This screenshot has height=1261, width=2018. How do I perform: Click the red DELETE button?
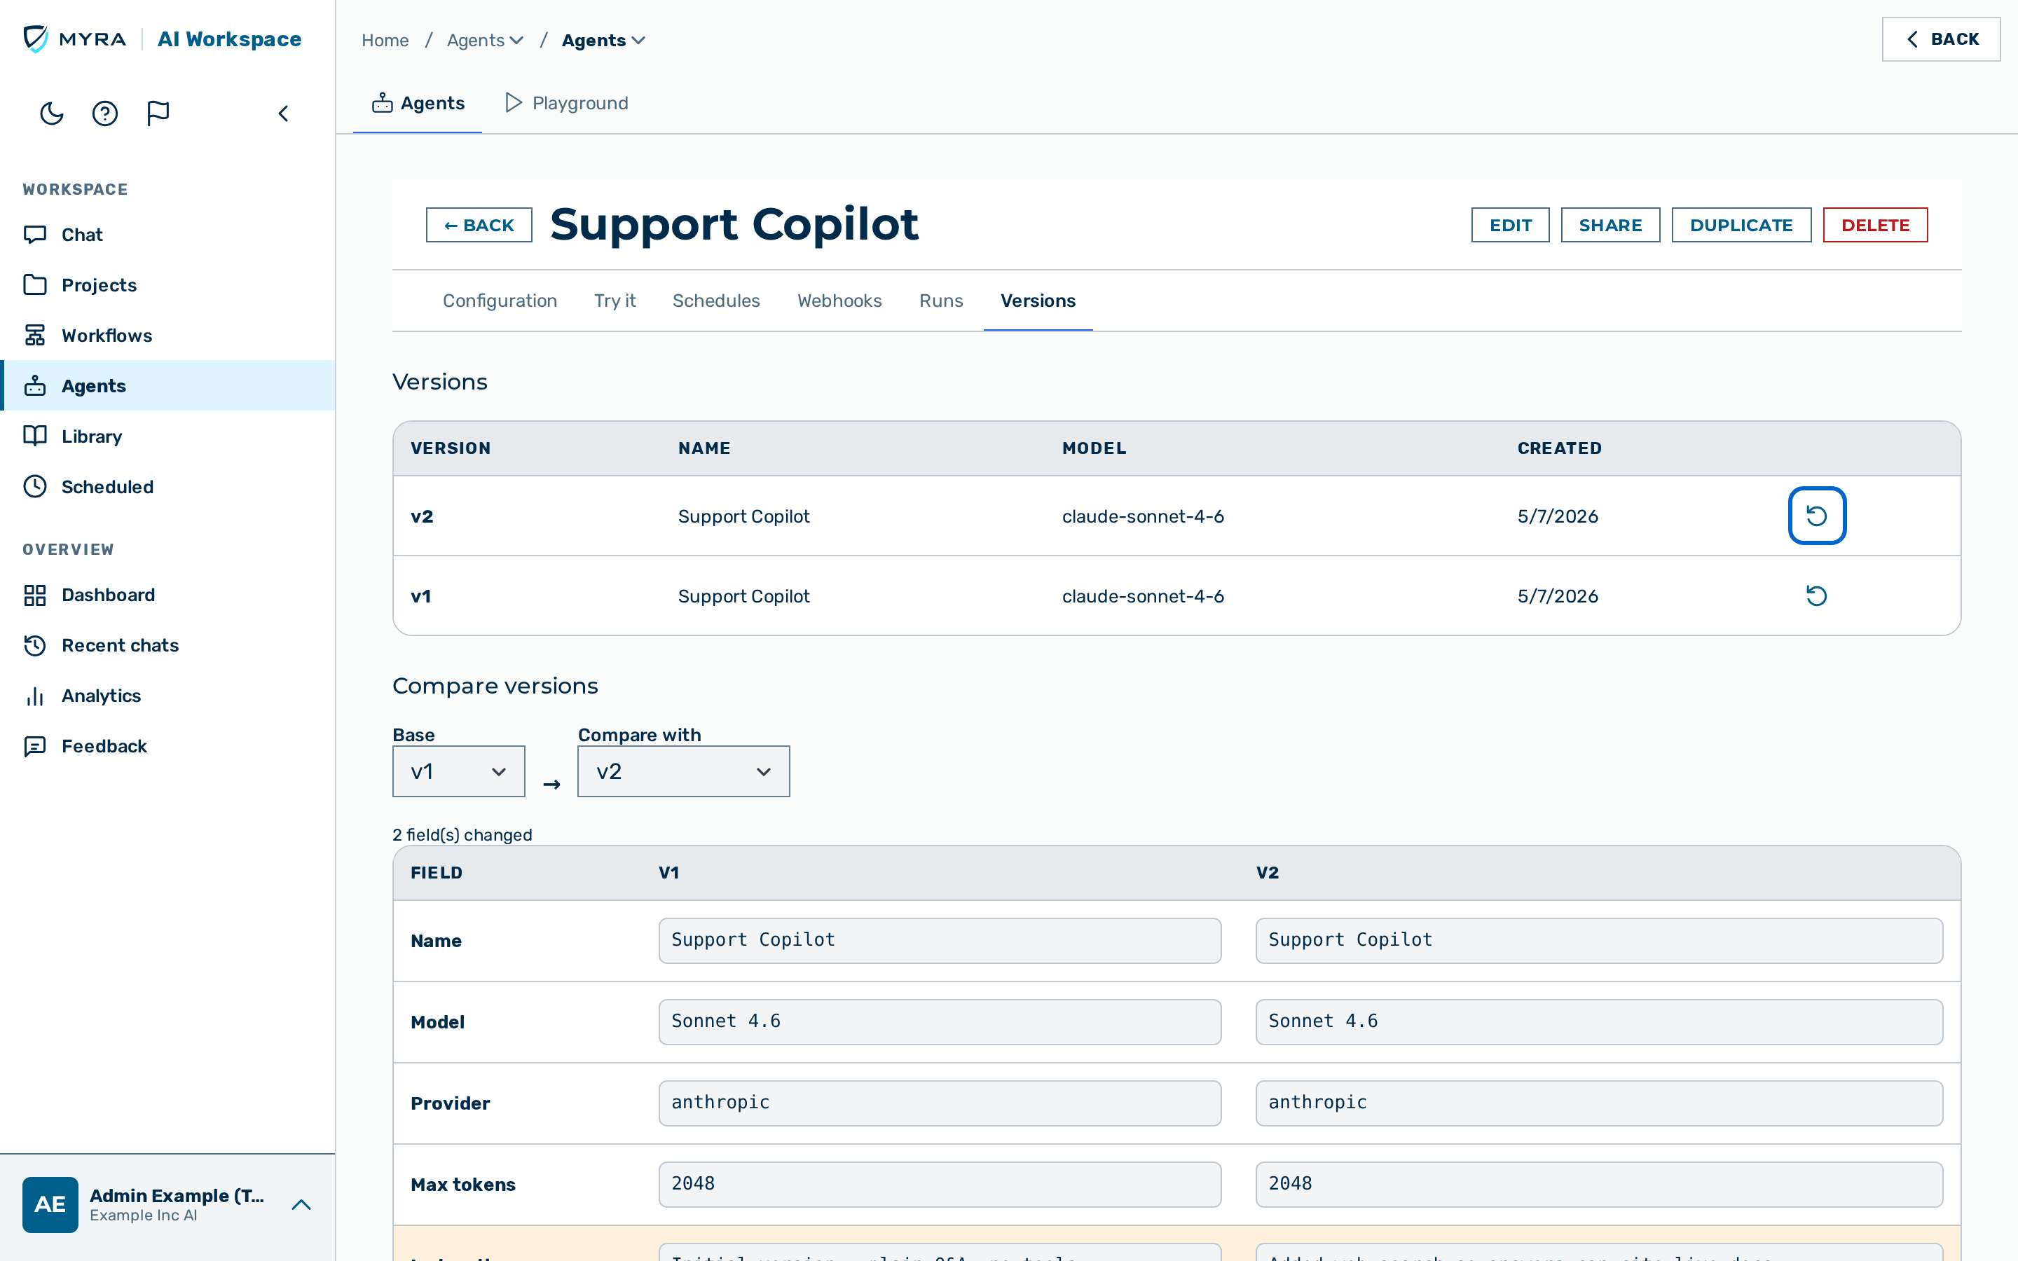pos(1875,225)
